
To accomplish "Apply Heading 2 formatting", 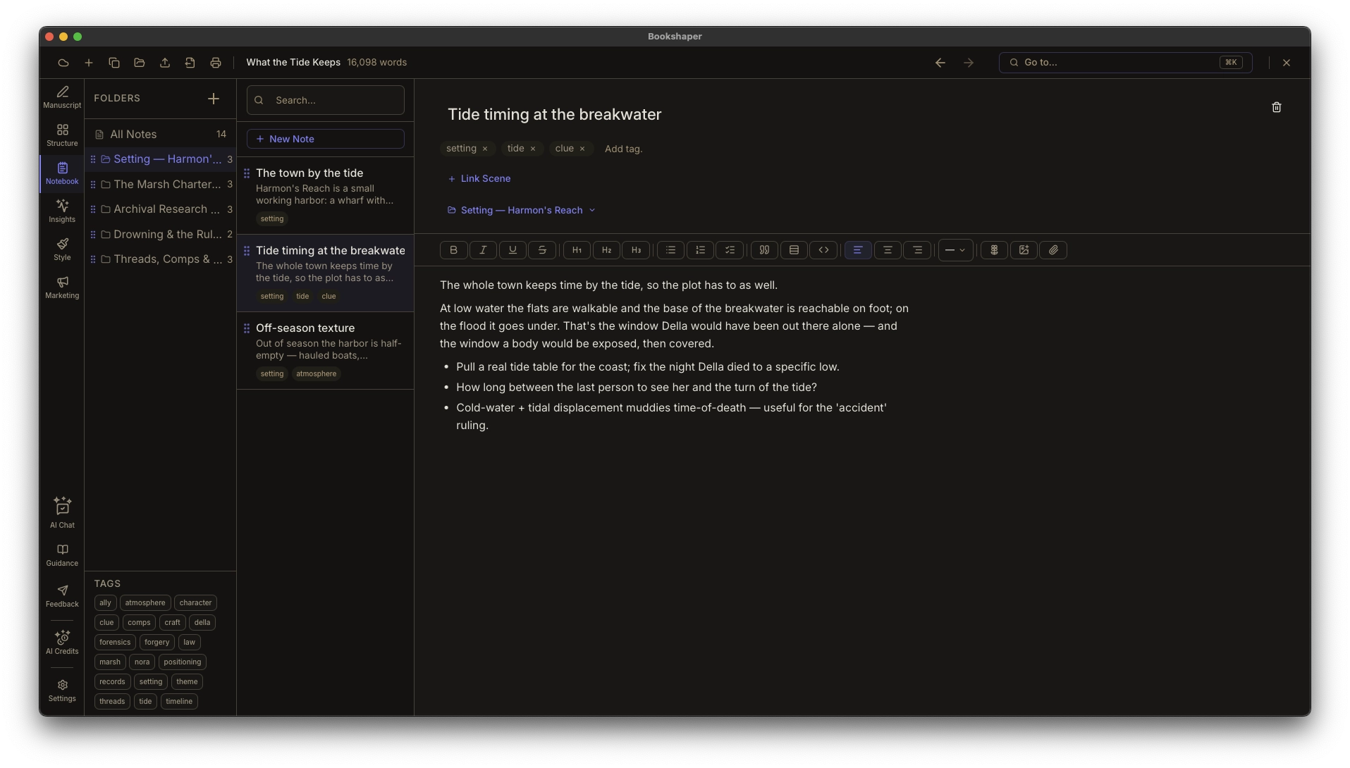I will point(606,250).
